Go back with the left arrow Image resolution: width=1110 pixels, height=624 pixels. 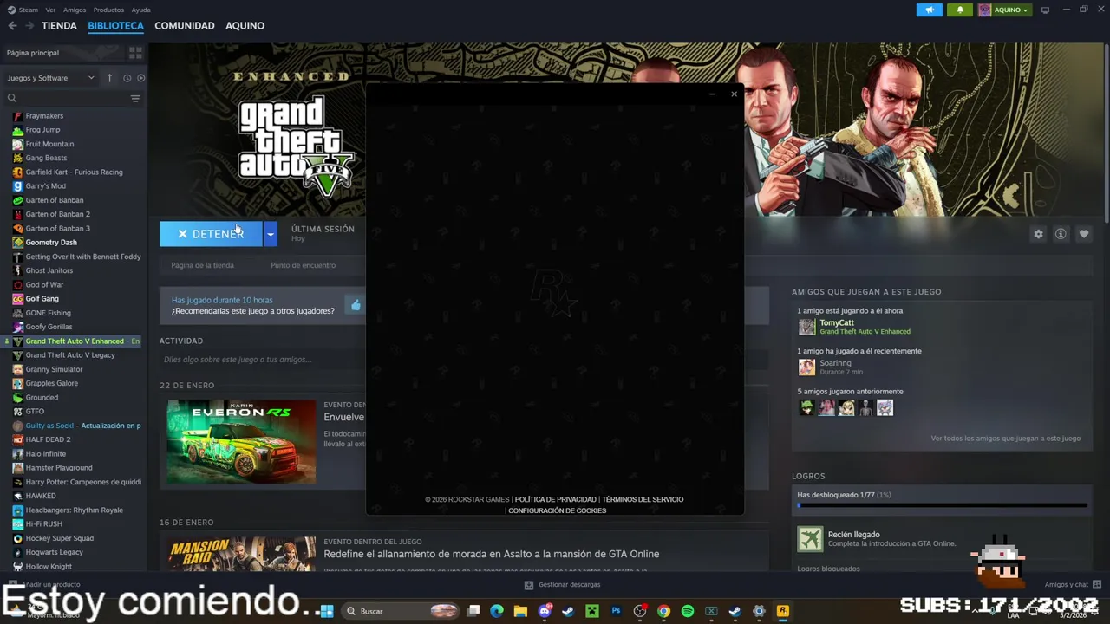point(12,26)
